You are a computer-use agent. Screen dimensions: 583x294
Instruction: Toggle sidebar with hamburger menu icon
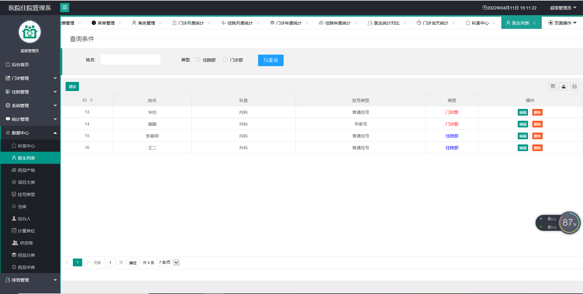(65, 8)
